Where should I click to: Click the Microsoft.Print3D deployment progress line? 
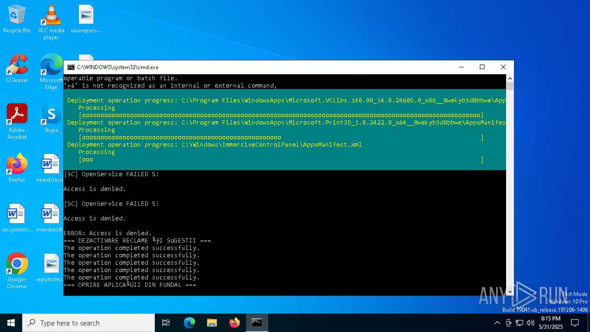(x=286, y=122)
